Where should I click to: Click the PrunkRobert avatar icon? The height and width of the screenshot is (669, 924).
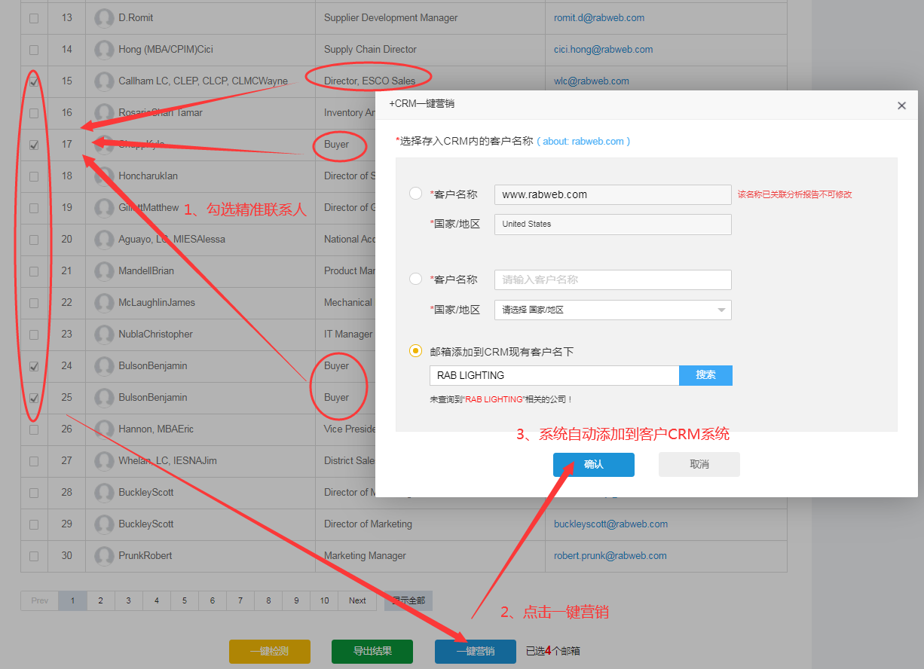(x=104, y=556)
